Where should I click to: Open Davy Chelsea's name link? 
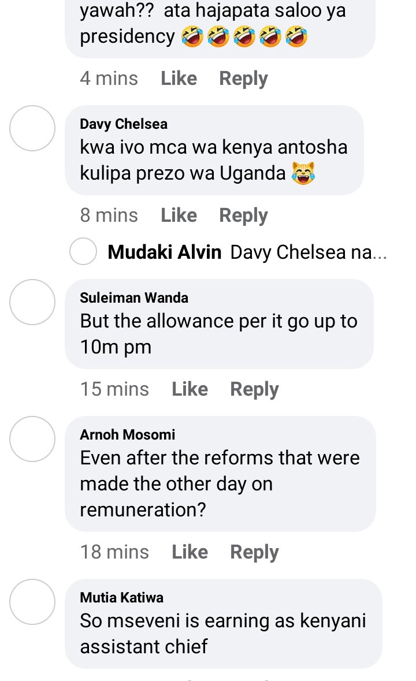point(123,124)
